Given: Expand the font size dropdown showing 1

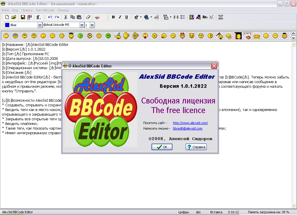Looking at the screenshot, I should pos(92,25).
